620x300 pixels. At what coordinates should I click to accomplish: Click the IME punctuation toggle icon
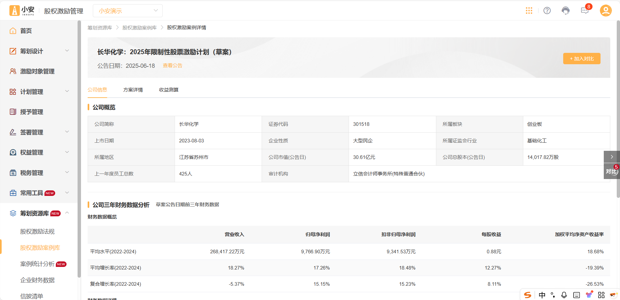[x=553, y=295]
